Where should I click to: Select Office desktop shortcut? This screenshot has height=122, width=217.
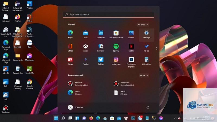tap(30, 18)
